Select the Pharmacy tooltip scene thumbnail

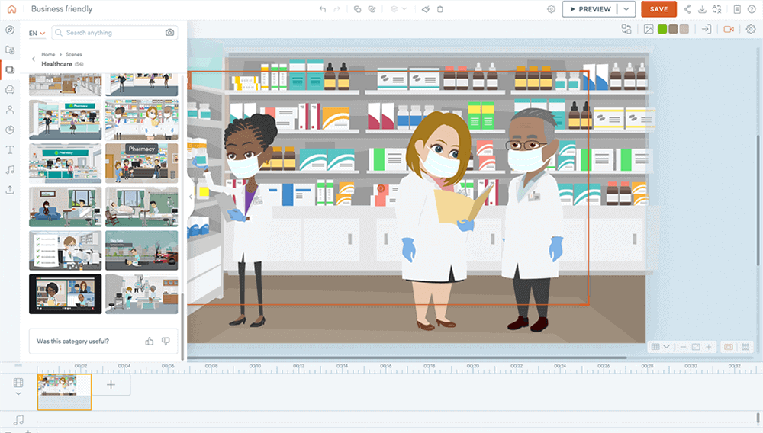(x=142, y=163)
